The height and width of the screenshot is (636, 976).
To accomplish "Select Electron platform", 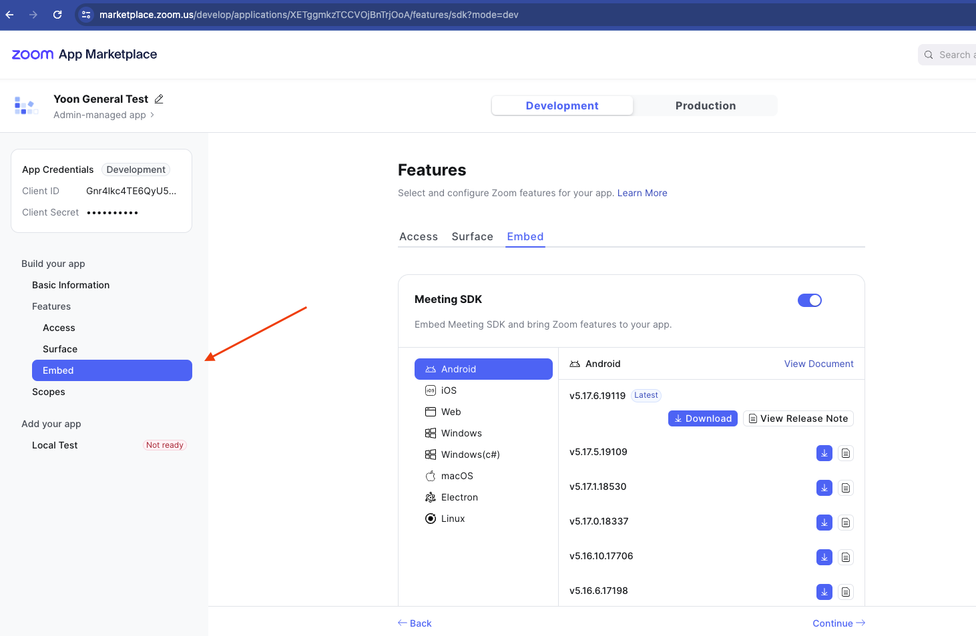I will point(483,497).
